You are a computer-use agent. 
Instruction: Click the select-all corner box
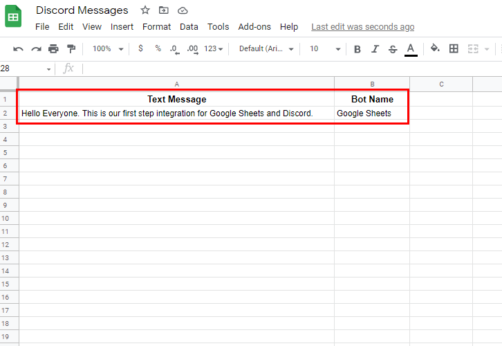pyautogui.click(x=9, y=84)
